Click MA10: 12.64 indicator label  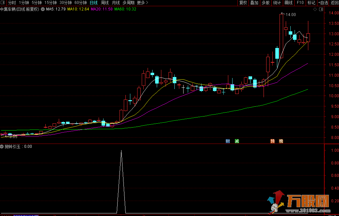click(78, 9)
